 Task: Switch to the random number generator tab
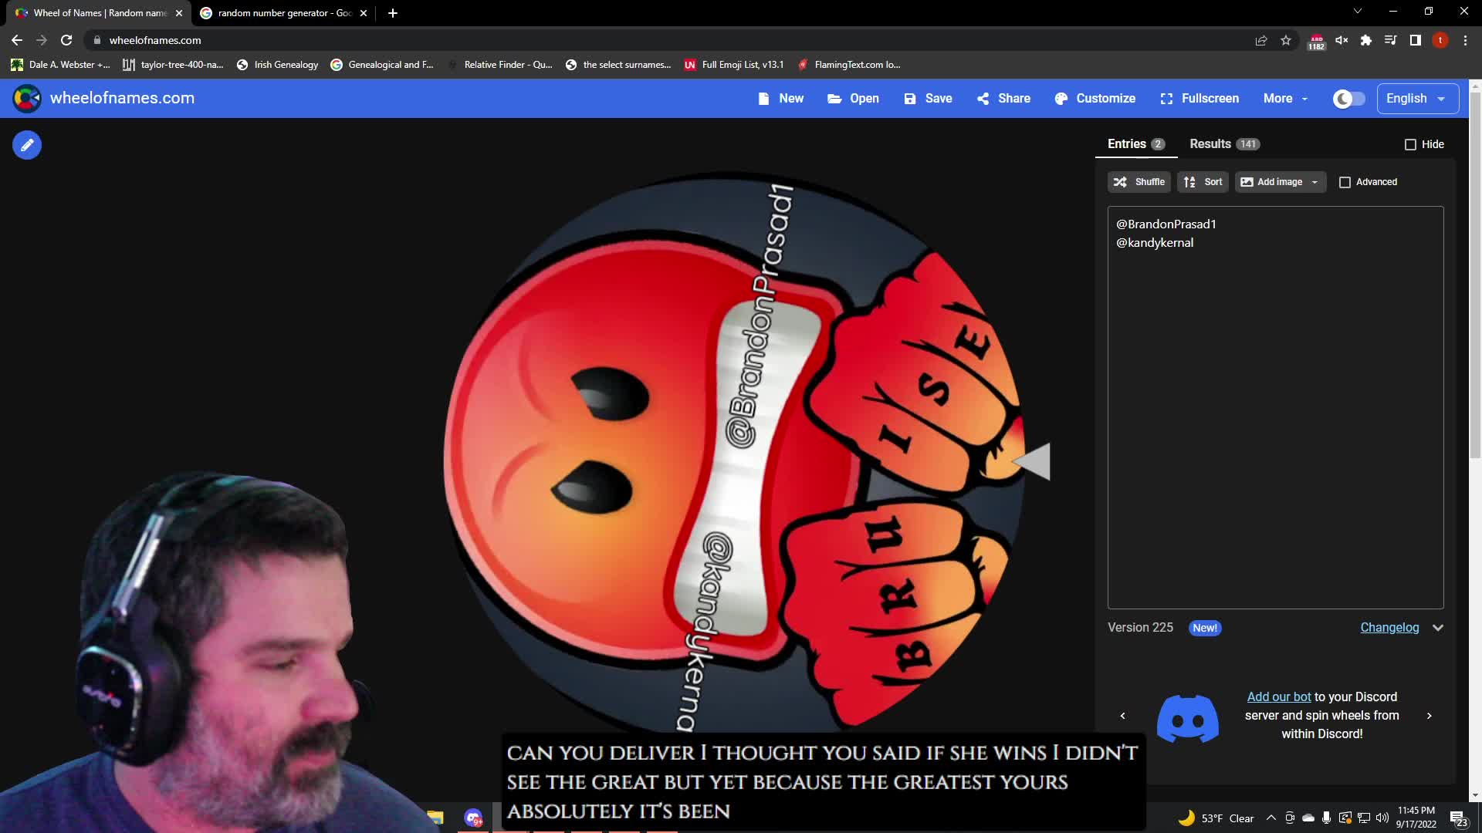[x=284, y=13]
